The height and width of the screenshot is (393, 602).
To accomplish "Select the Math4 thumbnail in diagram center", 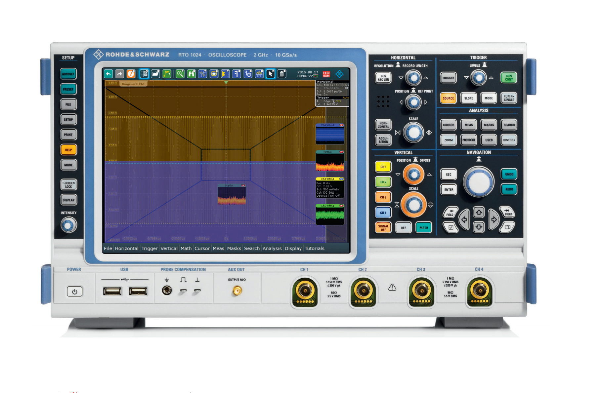I will pyautogui.click(x=232, y=194).
